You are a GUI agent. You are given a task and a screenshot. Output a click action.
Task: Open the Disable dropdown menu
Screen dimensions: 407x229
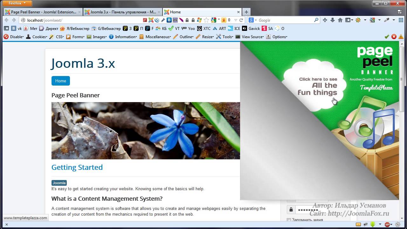tap(14, 37)
